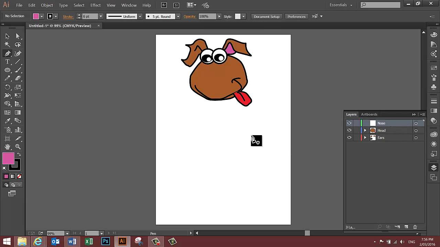Choose the Scale tool
440x247 pixels.
click(x=18, y=87)
